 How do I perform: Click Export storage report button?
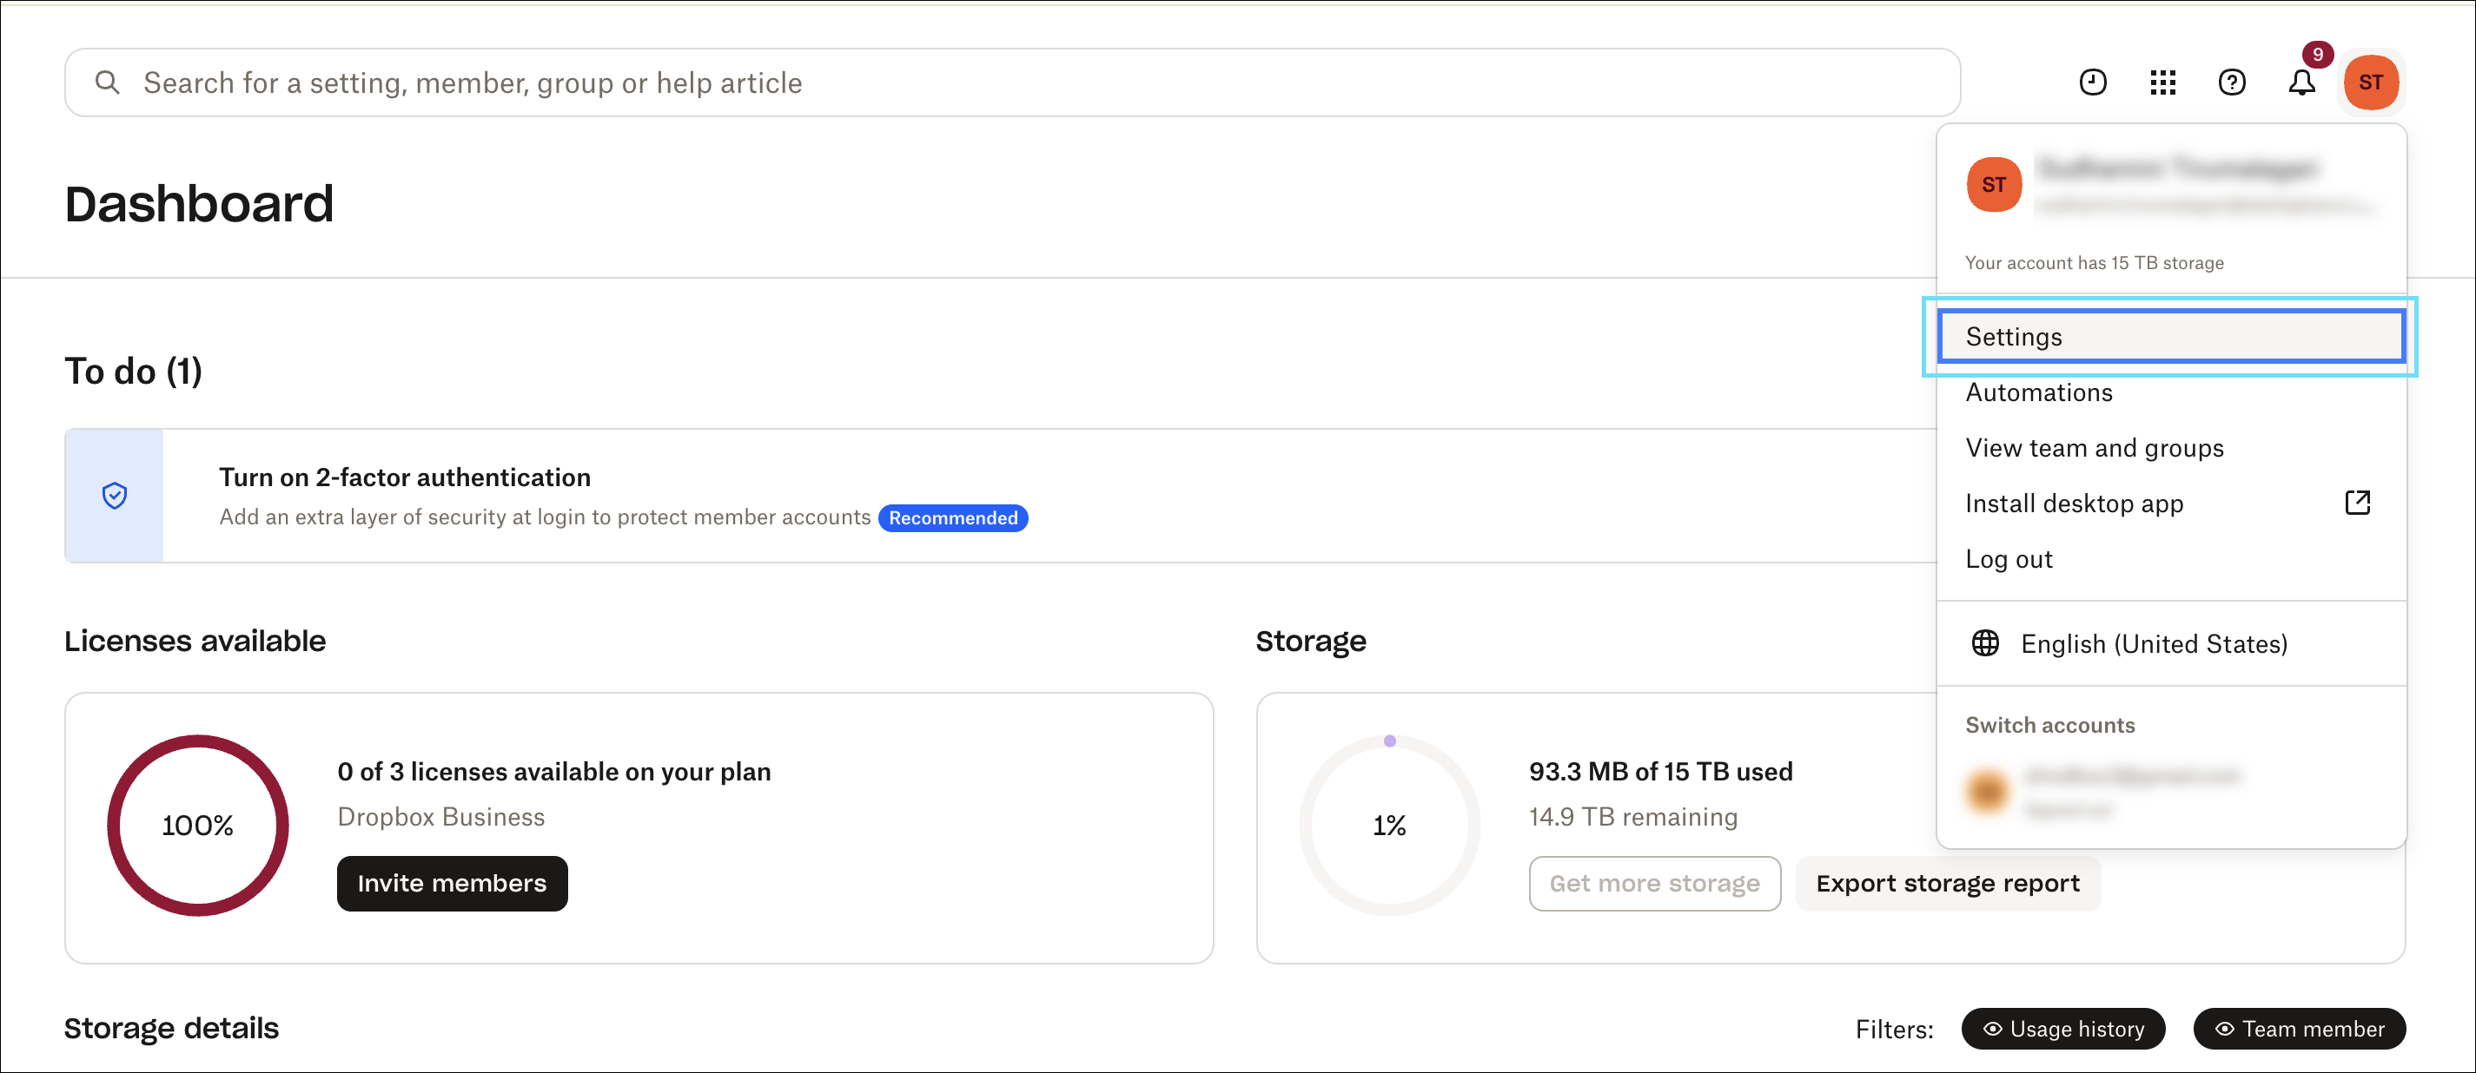click(1946, 883)
